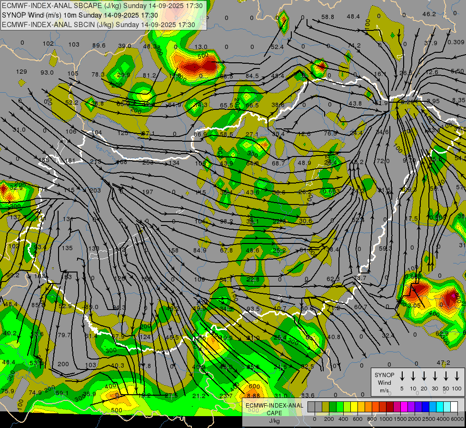Click the 800 tick label on the colorbar

[x=372, y=419]
